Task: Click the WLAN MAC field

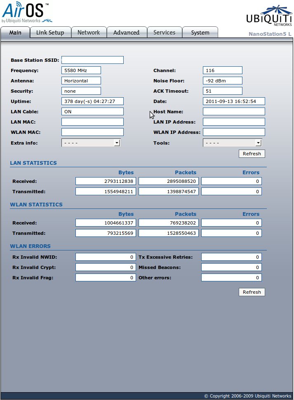Action: pos(92,132)
